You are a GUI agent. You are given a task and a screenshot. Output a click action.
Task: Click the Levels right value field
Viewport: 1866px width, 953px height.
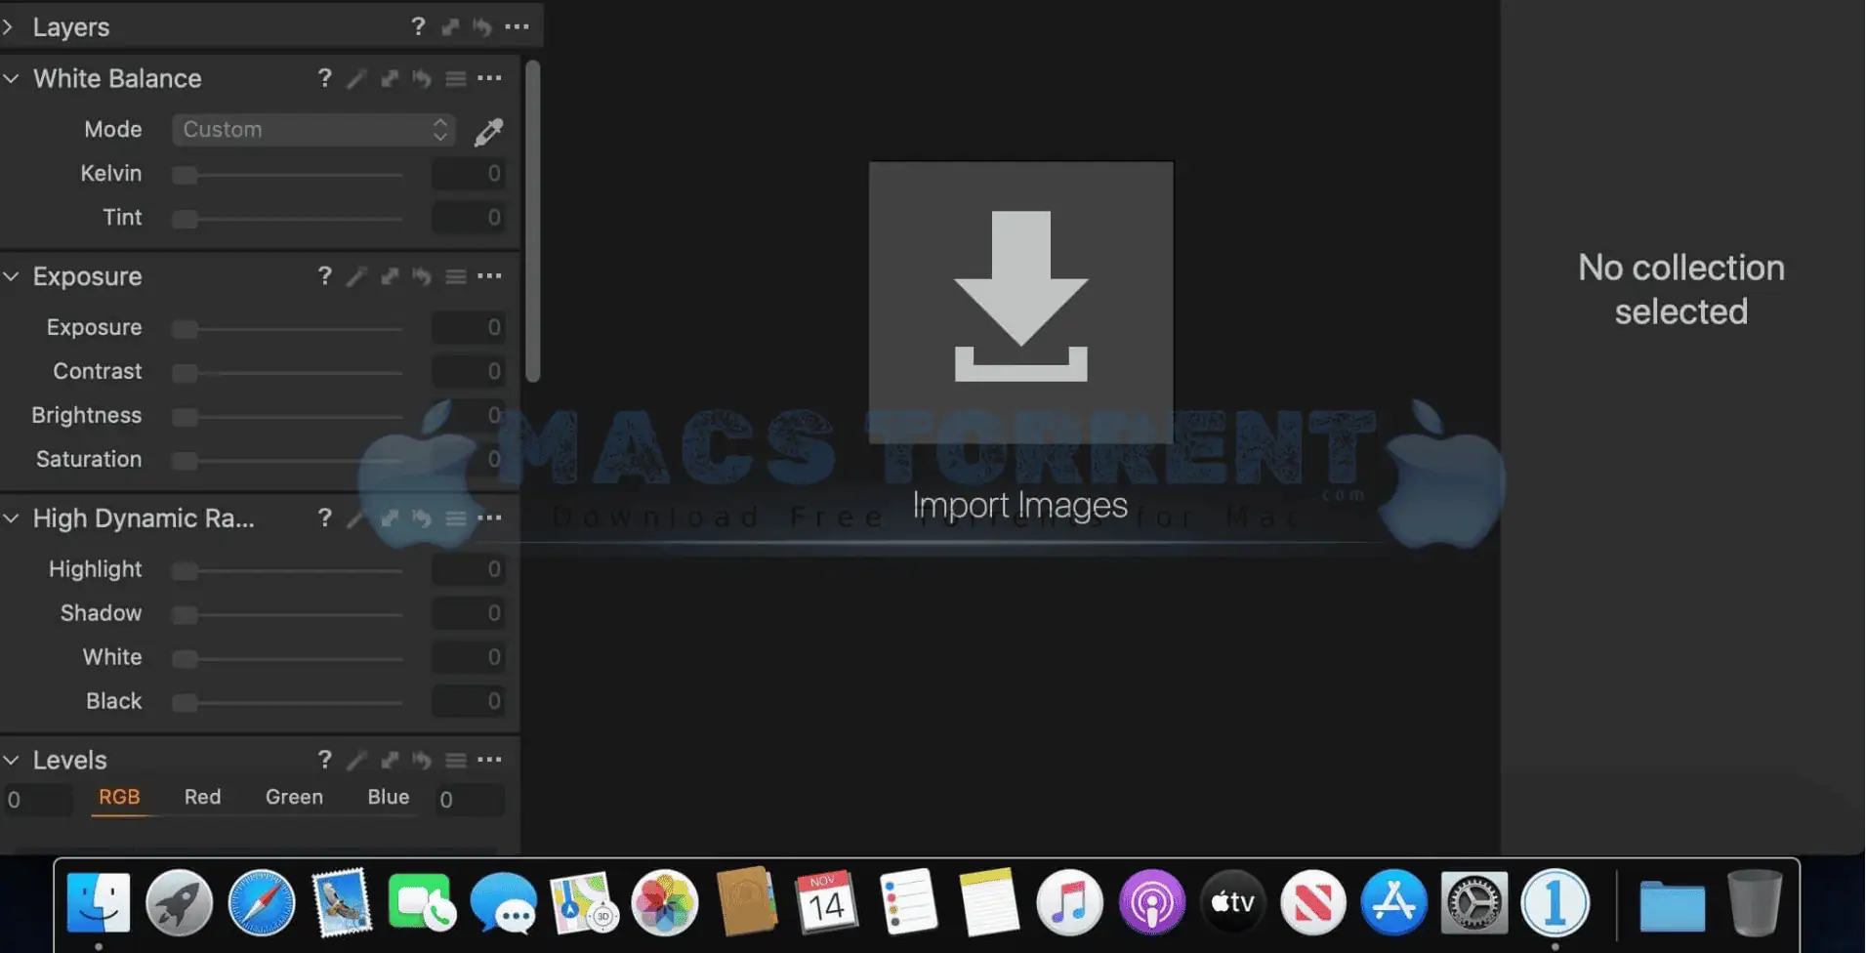tap(469, 800)
